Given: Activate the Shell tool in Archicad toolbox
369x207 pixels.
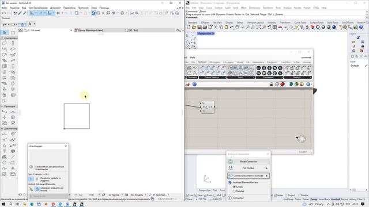Looking at the screenshot, I should tap(13, 55).
